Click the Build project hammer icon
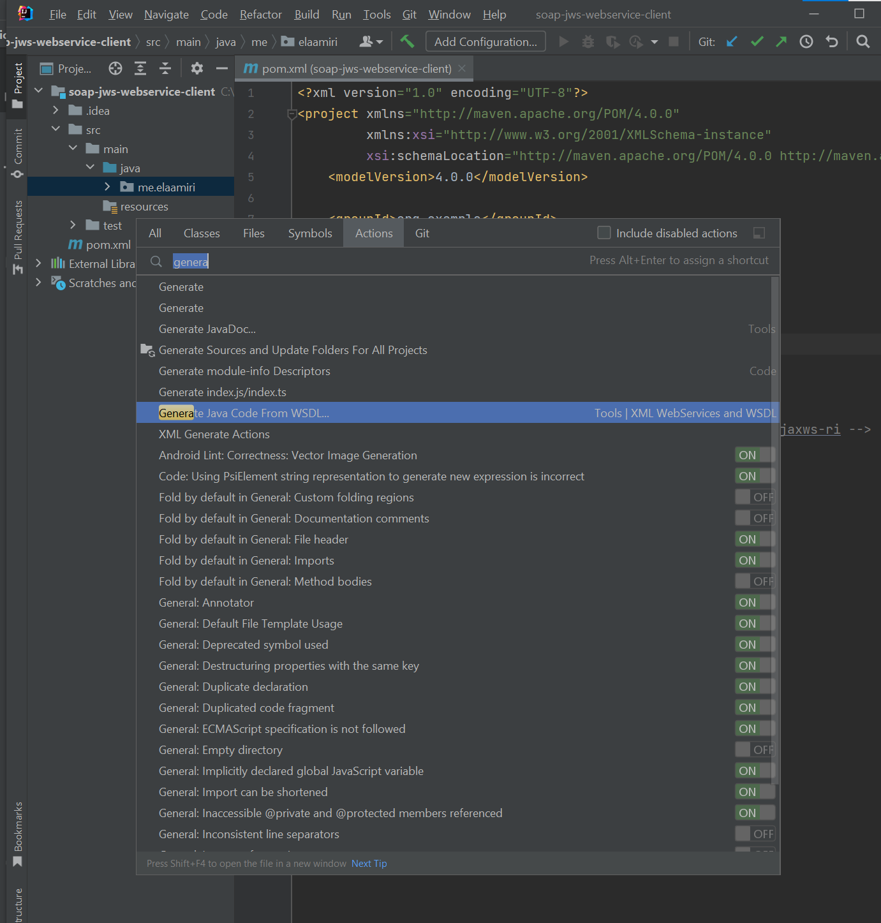Image resolution: width=881 pixels, height=923 pixels. pyautogui.click(x=407, y=41)
